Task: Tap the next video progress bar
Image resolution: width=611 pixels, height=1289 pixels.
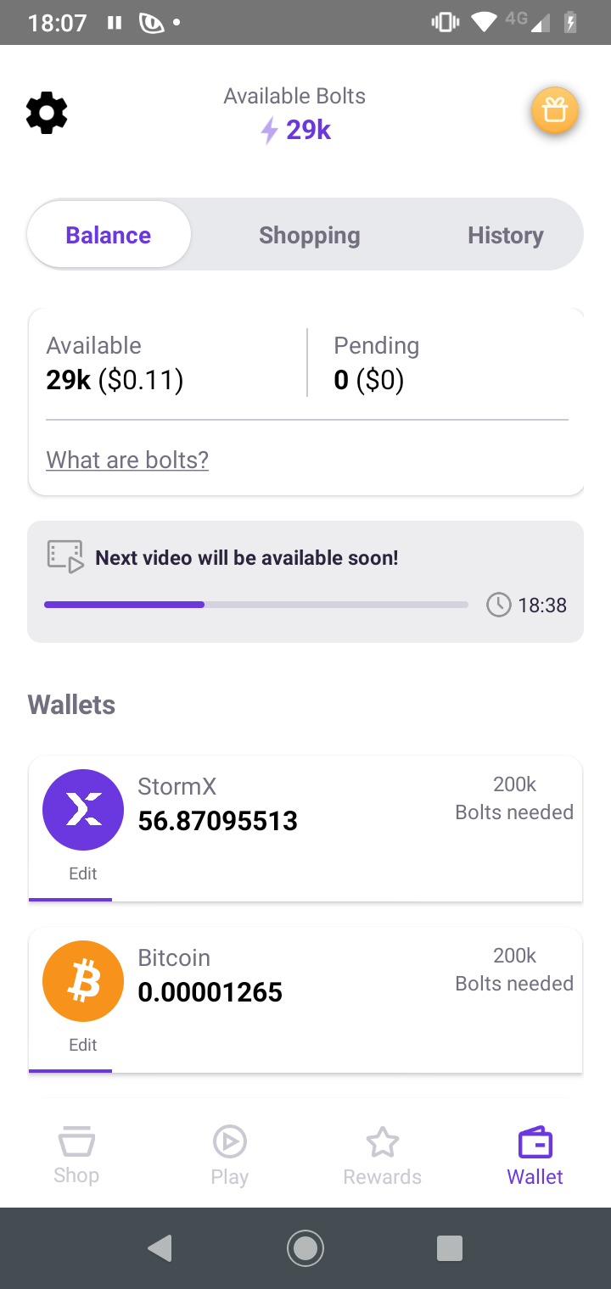Action: pyautogui.click(x=255, y=605)
